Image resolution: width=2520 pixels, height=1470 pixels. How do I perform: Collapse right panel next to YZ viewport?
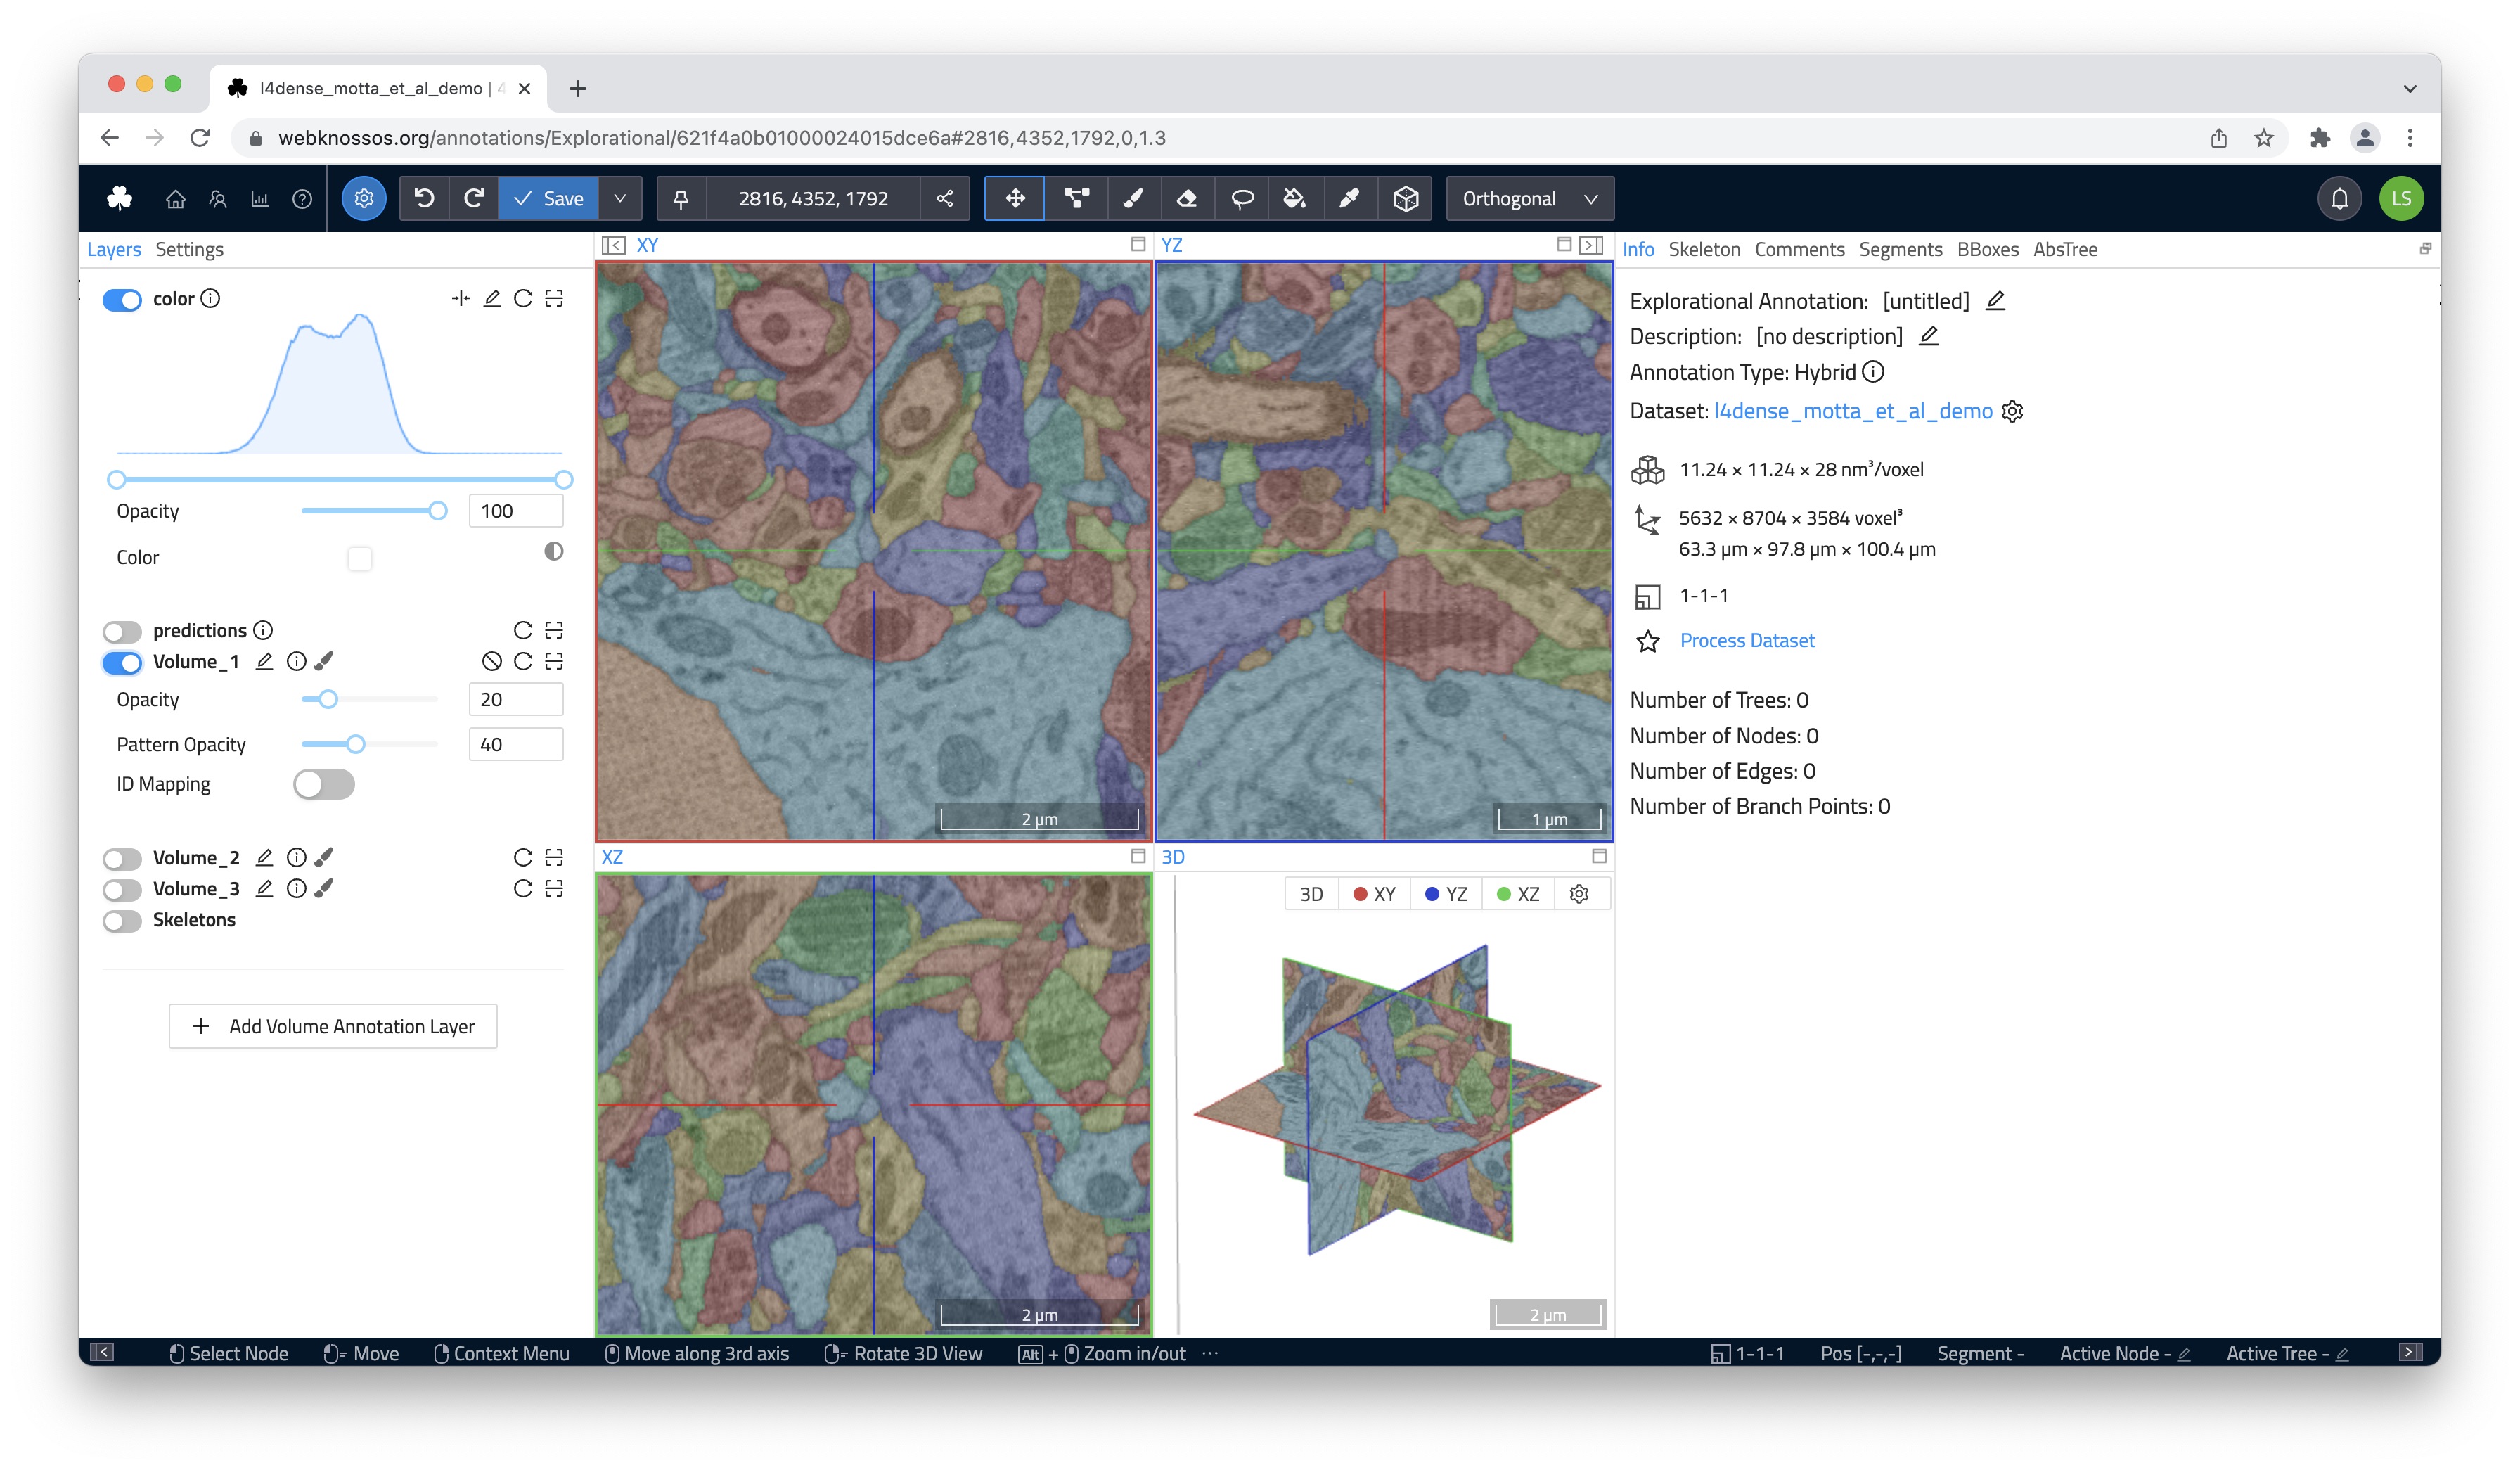point(1592,245)
